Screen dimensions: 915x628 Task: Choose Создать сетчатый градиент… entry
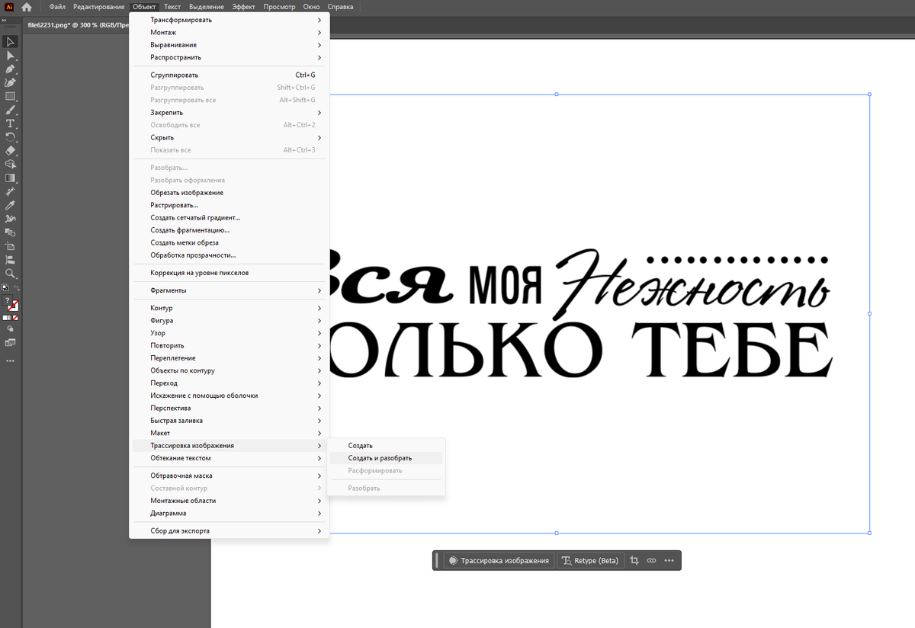pyautogui.click(x=230, y=218)
